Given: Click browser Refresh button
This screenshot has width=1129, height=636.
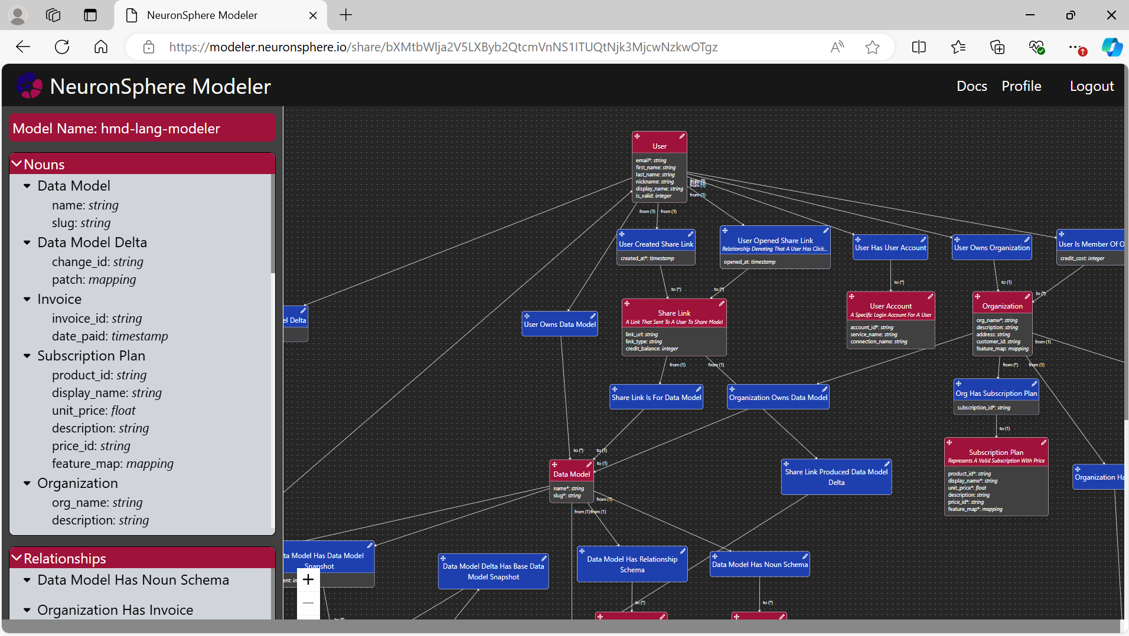Looking at the screenshot, I should click(62, 47).
